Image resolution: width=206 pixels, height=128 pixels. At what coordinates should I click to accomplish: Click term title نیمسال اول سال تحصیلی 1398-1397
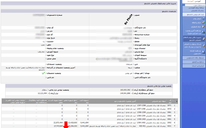pyautogui.click(x=151, y=106)
